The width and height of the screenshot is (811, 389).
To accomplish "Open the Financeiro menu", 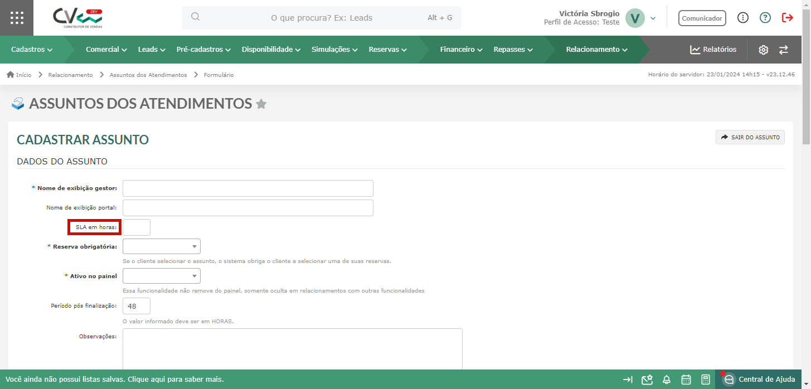I will point(461,50).
